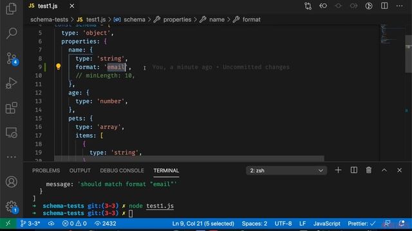
Task: Open More Actions menu in editor toolbar
Action: tap(400, 6)
